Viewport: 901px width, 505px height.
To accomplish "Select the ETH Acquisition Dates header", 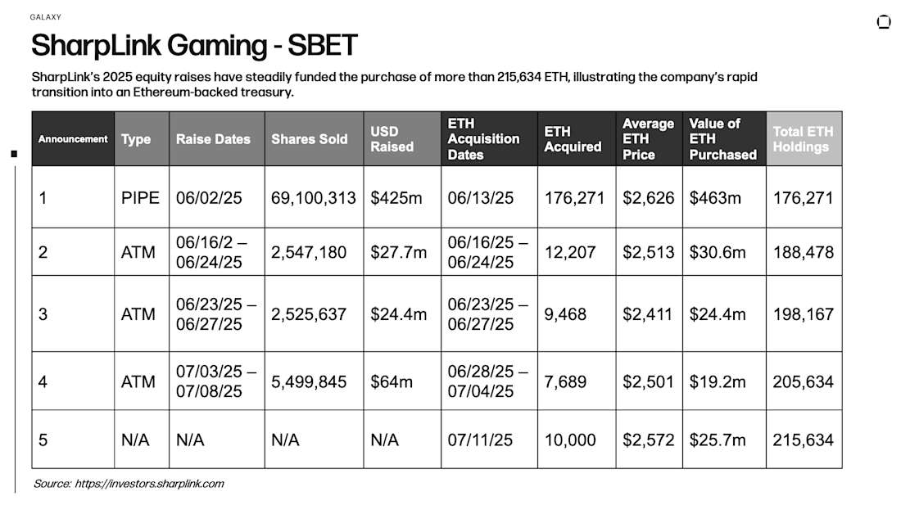I will click(x=489, y=139).
